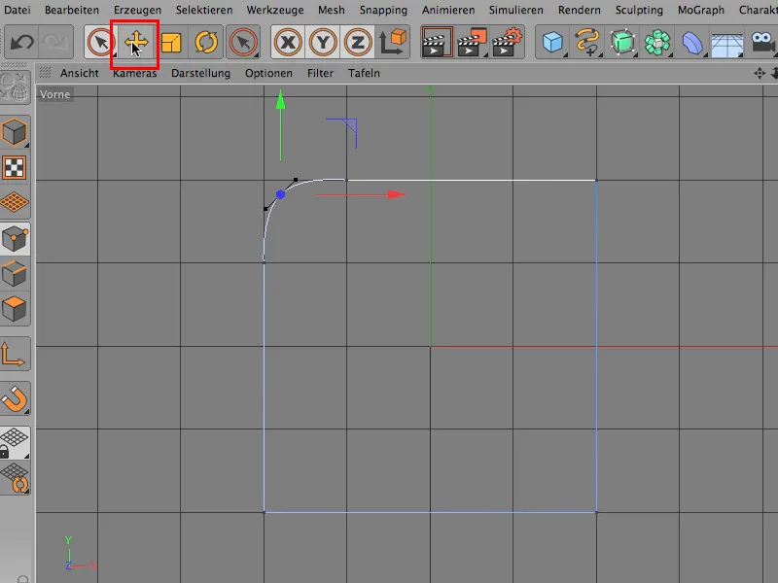
Task: Select the Scale tool
Action: coord(171,43)
